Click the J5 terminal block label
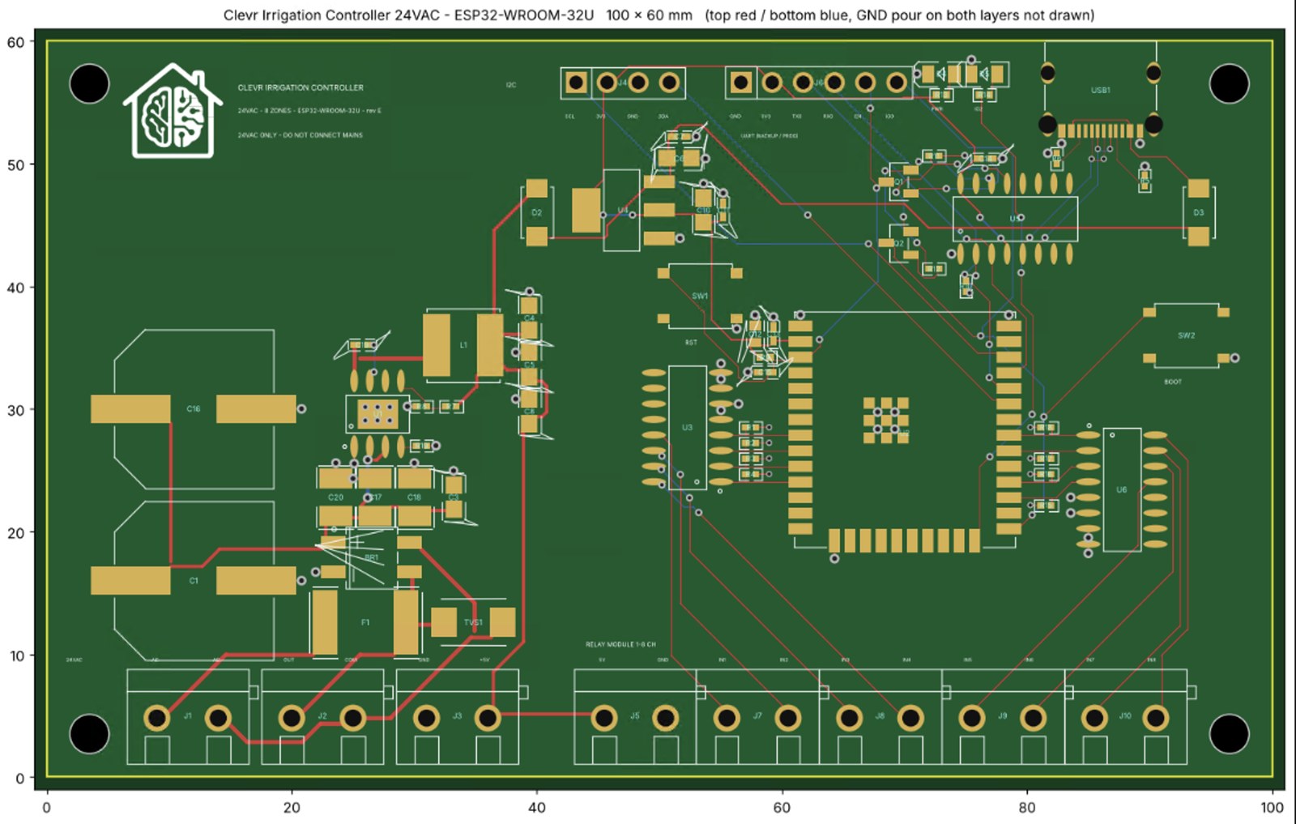The width and height of the screenshot is (1296, 824). (x=635, y=716)
